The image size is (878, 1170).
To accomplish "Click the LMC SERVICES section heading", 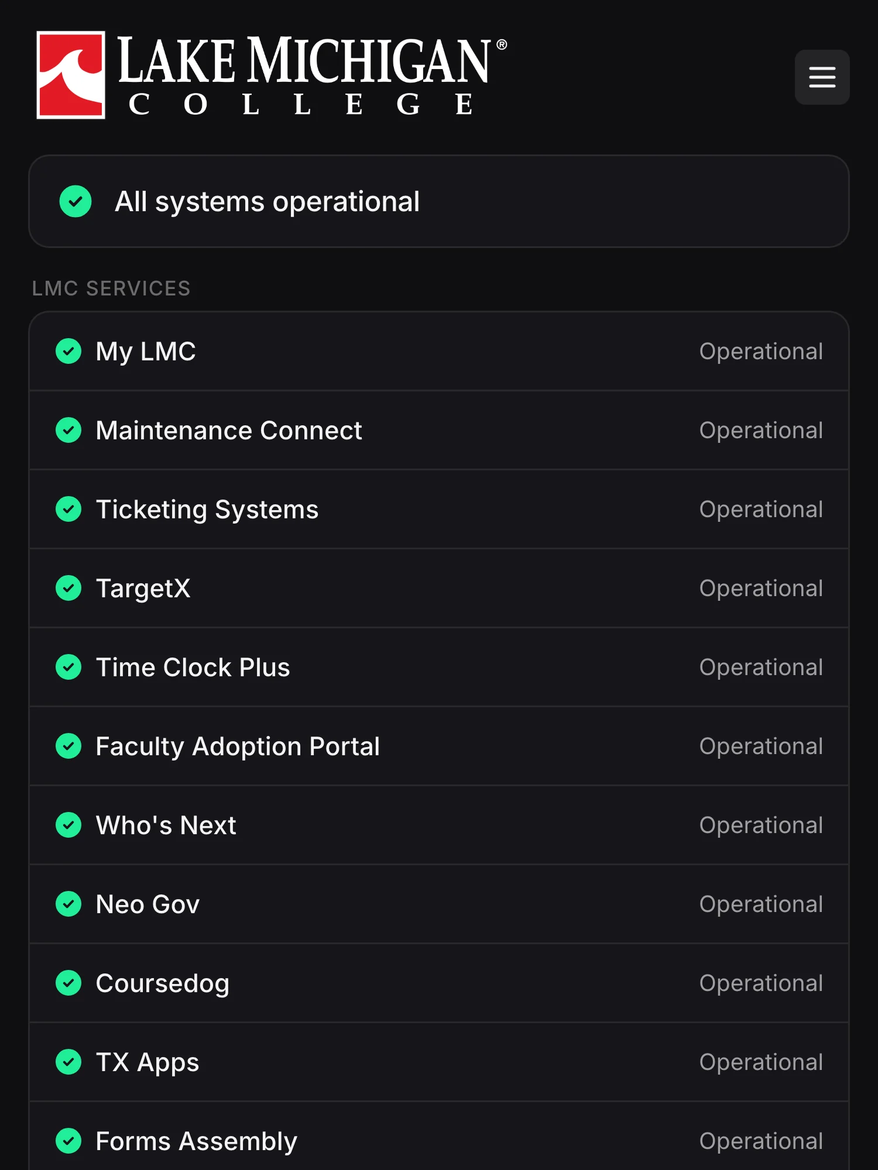I will coord(111,288).
